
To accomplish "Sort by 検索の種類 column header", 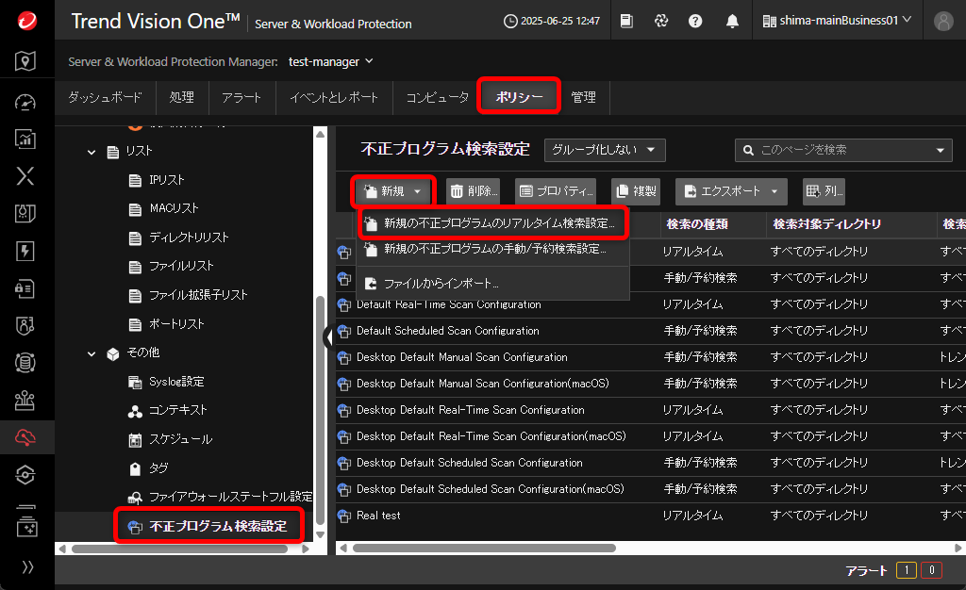I will pyautogui.click(x=697, y=224).
